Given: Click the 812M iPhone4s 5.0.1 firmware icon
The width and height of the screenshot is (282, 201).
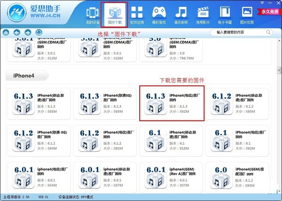Looking at the screenshot, I should [x=23, y=47].
